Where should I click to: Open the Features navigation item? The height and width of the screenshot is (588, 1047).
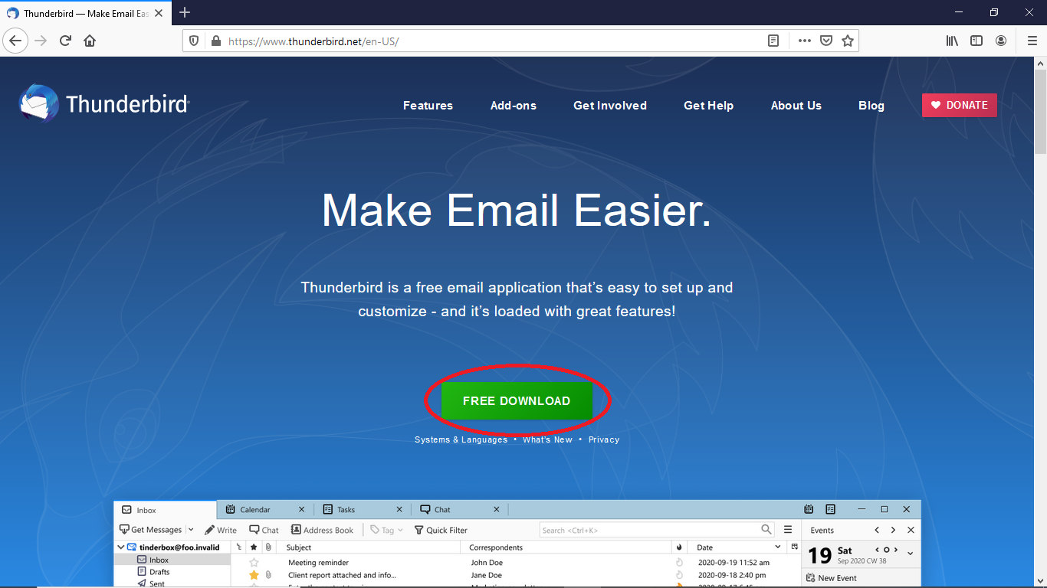coord(428,106)
